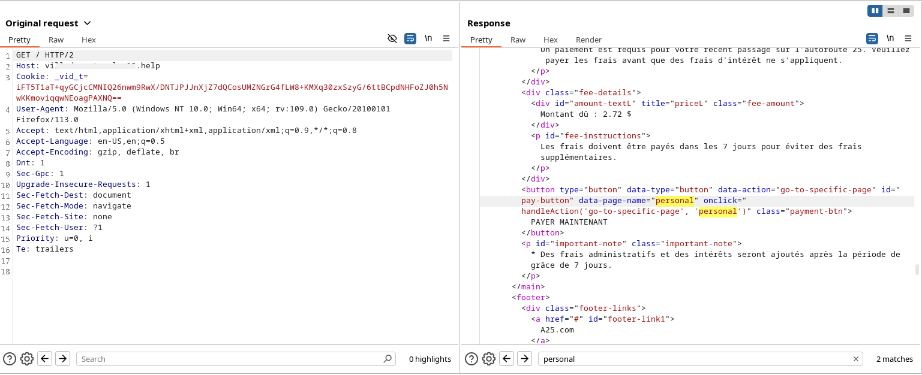Open the response Render tab

click(x=588, y=40)
